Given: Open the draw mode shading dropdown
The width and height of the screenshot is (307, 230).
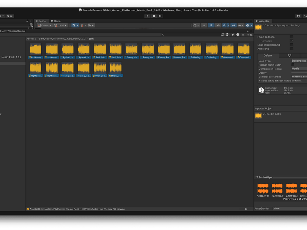Looking at the screenshot, I should [196, 25].
